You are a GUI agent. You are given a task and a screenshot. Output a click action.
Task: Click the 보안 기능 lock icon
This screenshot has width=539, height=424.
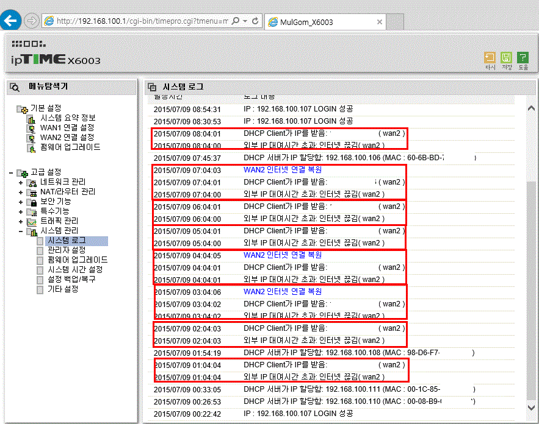point(32,202)
